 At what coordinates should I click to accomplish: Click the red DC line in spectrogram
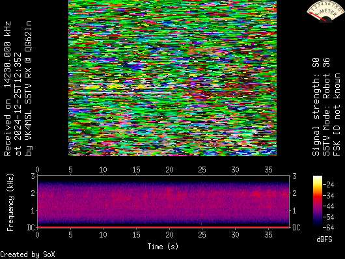click(163, 227)
